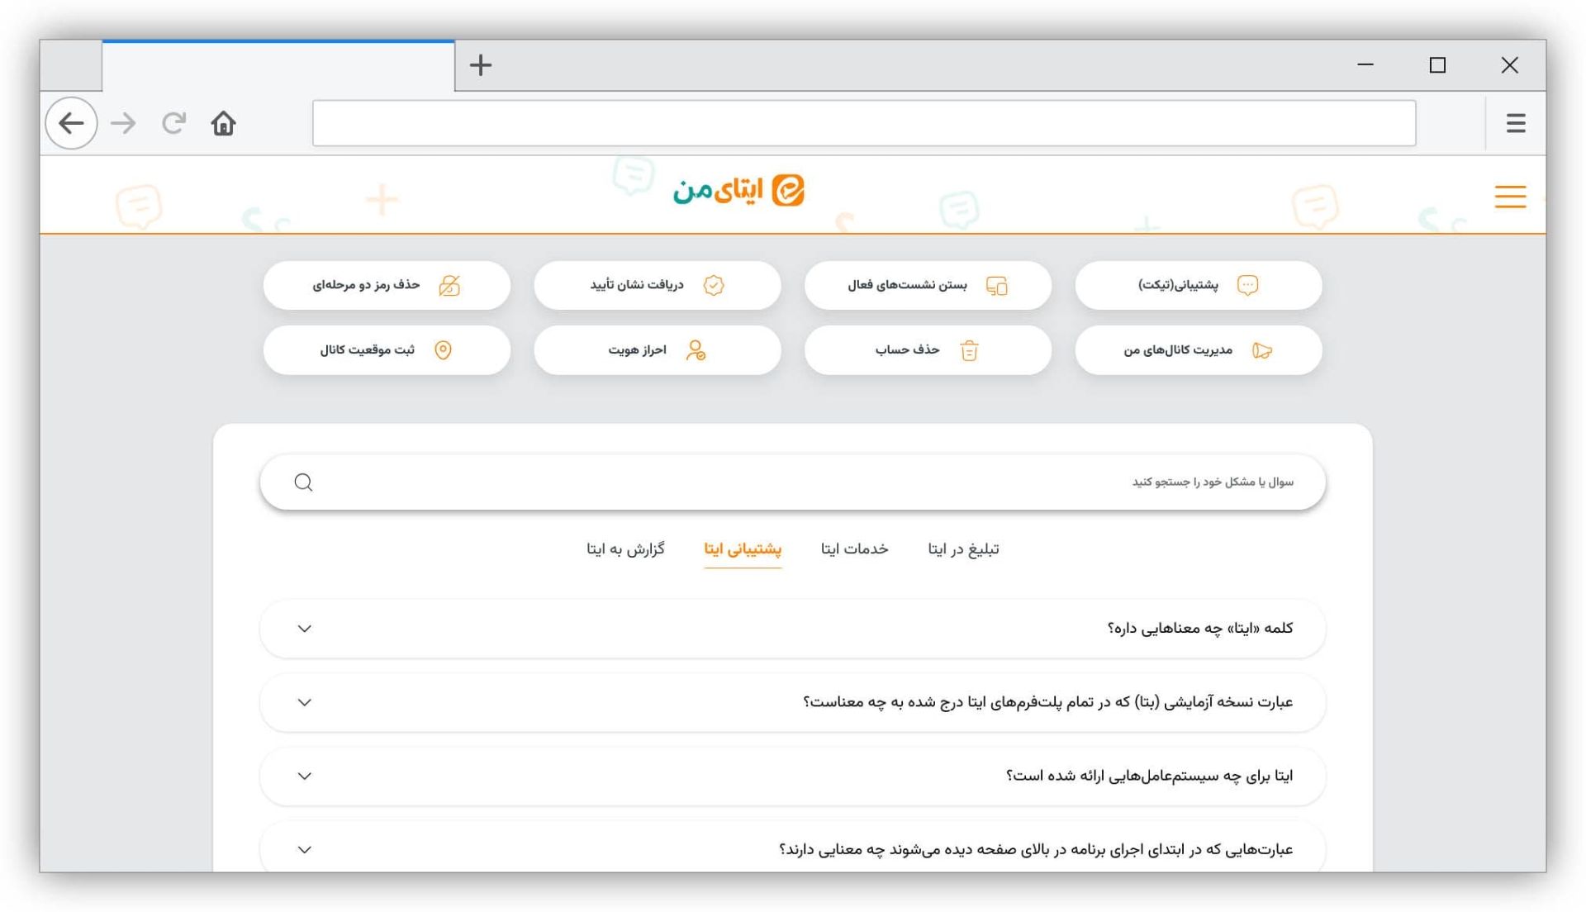Click the حذف حساب trash icon

click(x=970, y=350)
